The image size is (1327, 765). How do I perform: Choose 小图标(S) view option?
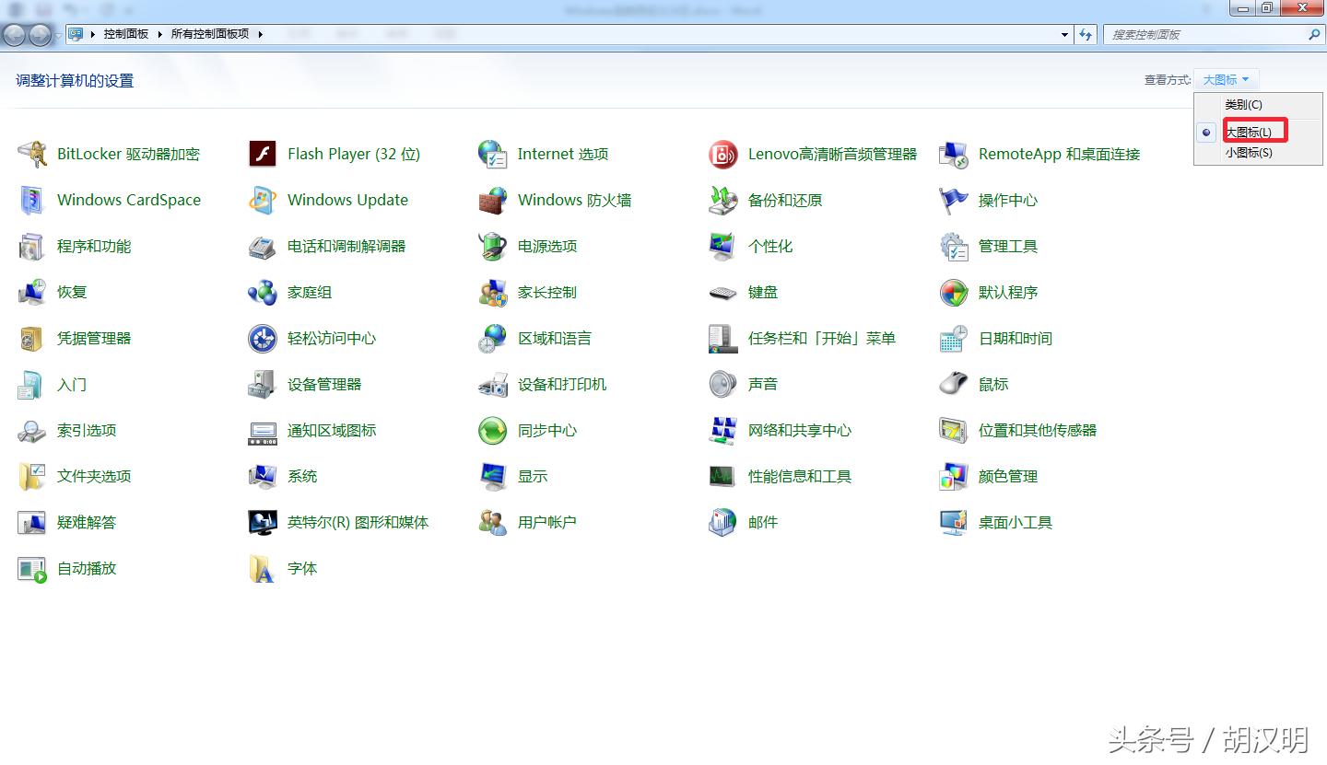(x=1251, y=152)
